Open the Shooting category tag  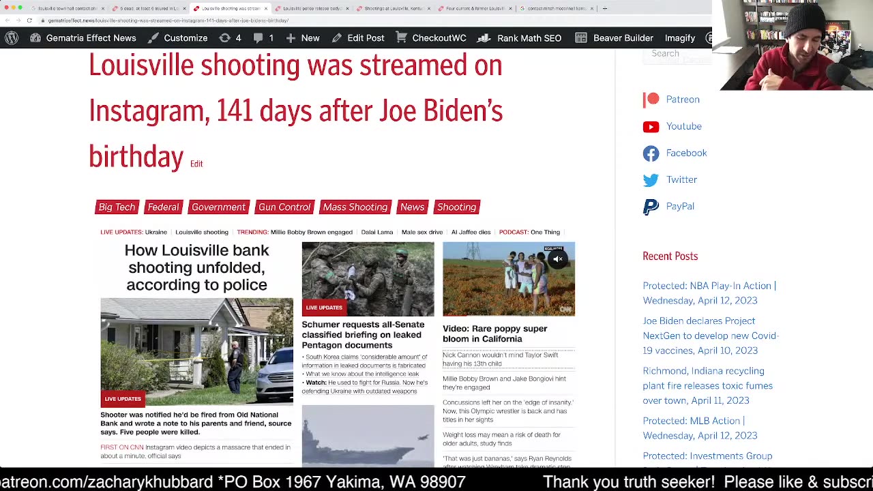[456, 207]
